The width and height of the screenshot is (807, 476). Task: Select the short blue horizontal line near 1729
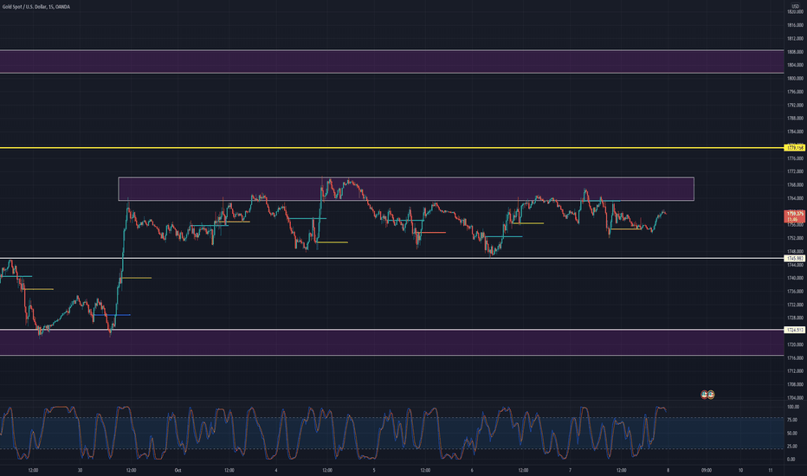[112, 315]
